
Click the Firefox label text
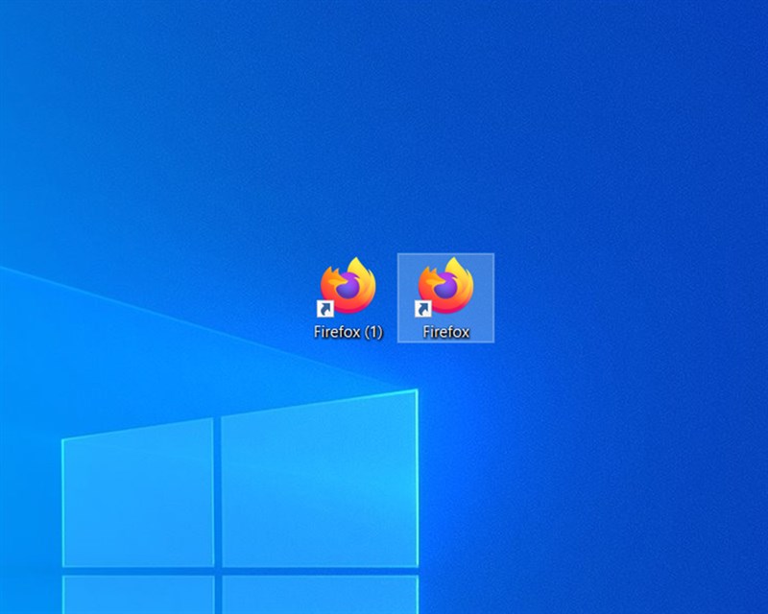pyautogui.click(x=444, y=334)
